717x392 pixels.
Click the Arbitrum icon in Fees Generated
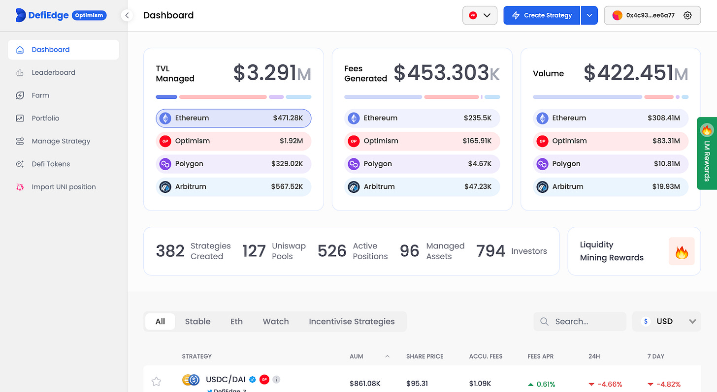(x=354, y=187)
